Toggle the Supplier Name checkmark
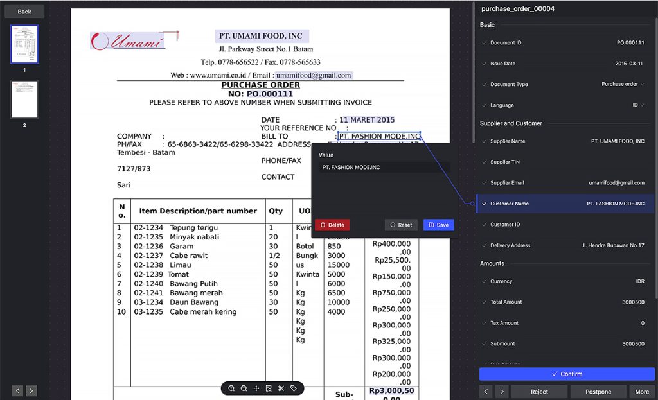Viewport: 658px width, 400px height. tap(485, 141)
